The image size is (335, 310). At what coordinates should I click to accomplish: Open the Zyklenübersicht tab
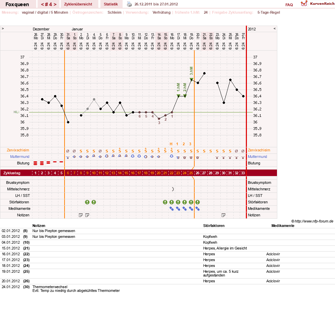[78, 4]
